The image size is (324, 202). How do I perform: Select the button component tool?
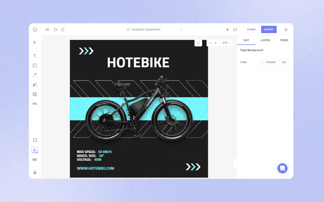(35, 104)
